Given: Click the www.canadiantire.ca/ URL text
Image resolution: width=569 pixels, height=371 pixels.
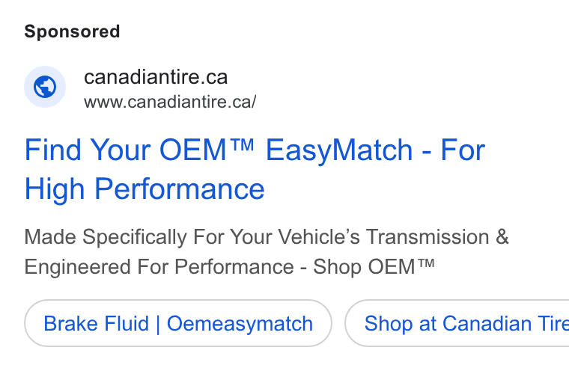Looking at the screenshot, I should [x=170, y=102].
